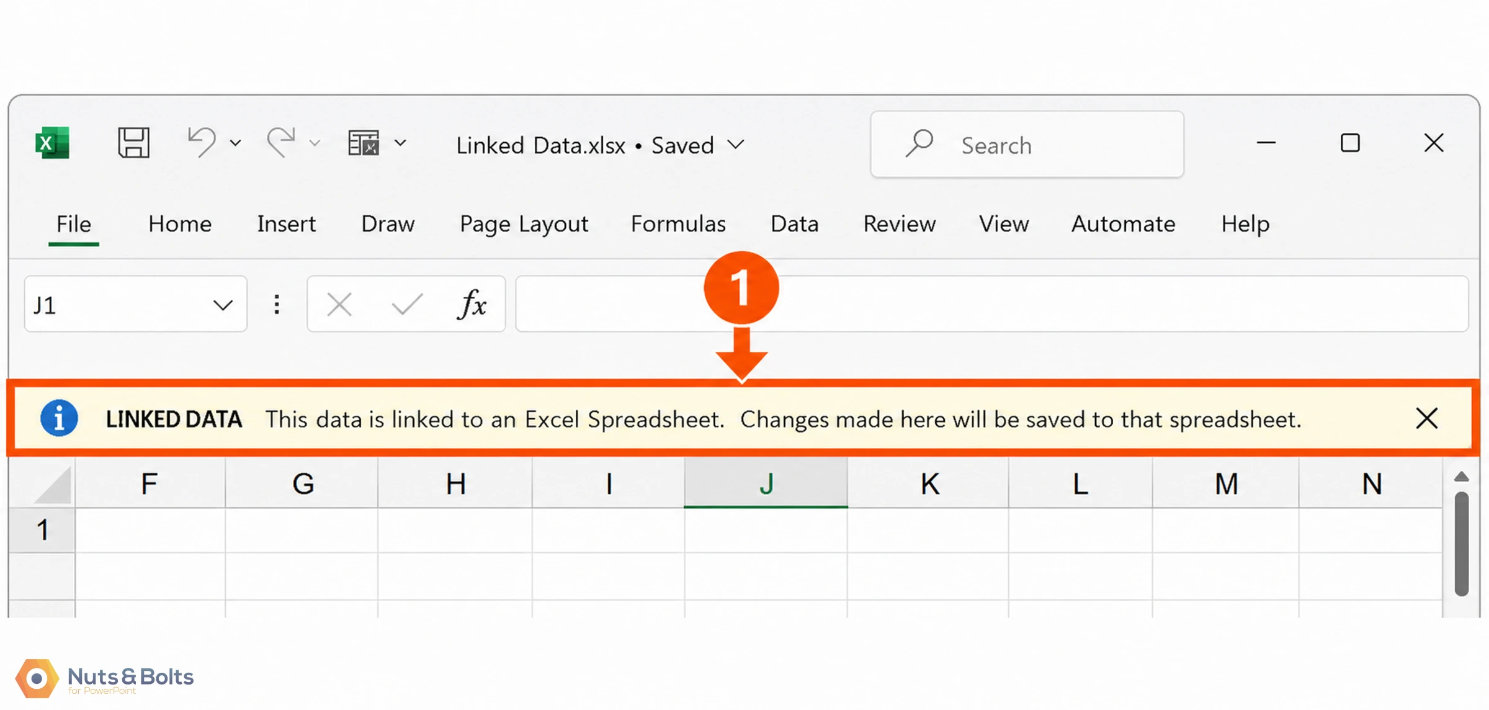The image size is (1489, 710).
Task: Click the table form icon in quick access toolbar
Action: [x=364, y=143]
